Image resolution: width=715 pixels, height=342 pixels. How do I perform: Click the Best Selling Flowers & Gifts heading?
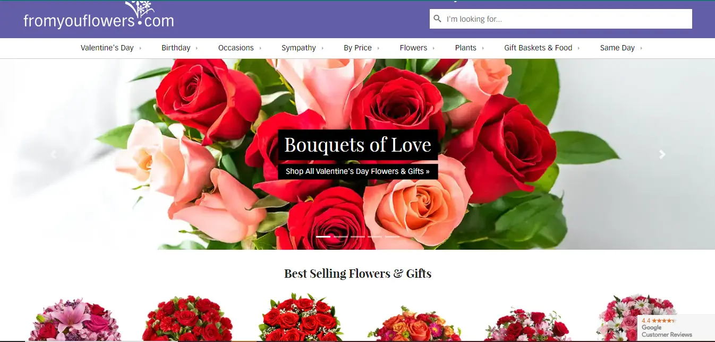tap(357, 274)
